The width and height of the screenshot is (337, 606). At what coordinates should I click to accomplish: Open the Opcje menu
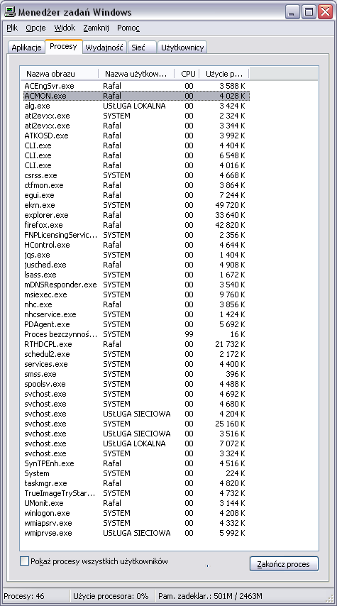click(36, 28)
